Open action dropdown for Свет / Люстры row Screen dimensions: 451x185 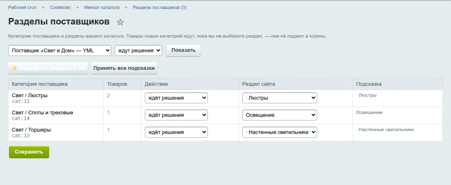click(x=176, y=98)
